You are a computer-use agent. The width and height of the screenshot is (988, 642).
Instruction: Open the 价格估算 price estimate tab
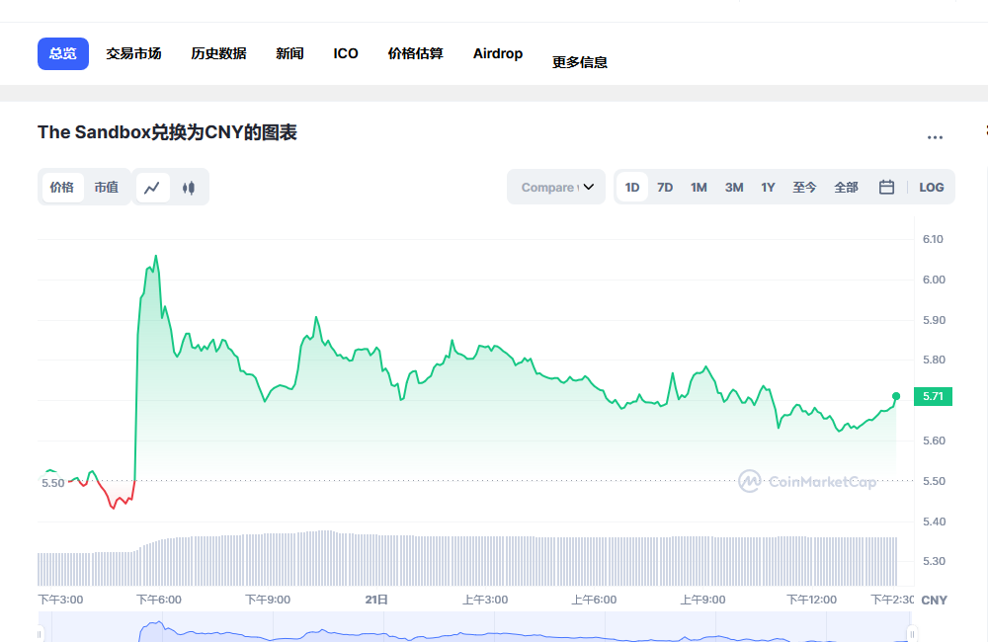pos(416,53)
